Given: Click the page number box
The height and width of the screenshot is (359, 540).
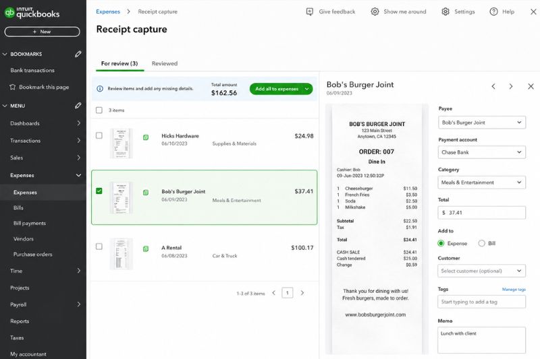Looking at the screenshot, I should 288,293.
